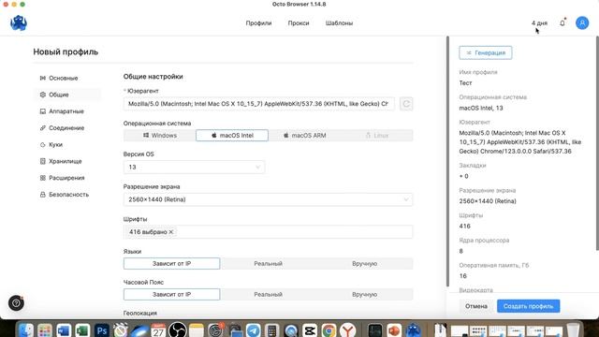Click Создать профиль button
Image resolution: width=599 pixels, height=337 pixels.
click(528, 306)
